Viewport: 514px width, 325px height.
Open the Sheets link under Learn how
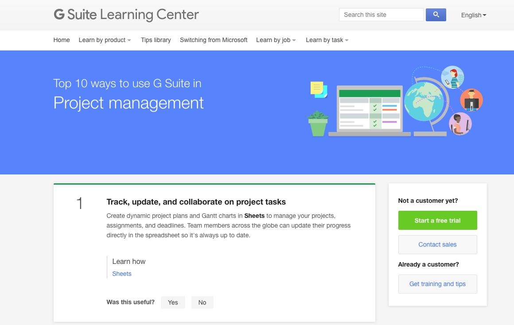[121, 274]
